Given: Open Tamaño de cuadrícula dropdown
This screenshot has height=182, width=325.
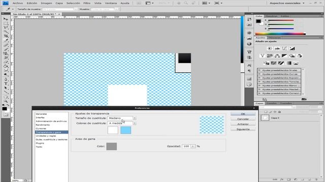Looking at the screenshot, I should coord(135,118).
